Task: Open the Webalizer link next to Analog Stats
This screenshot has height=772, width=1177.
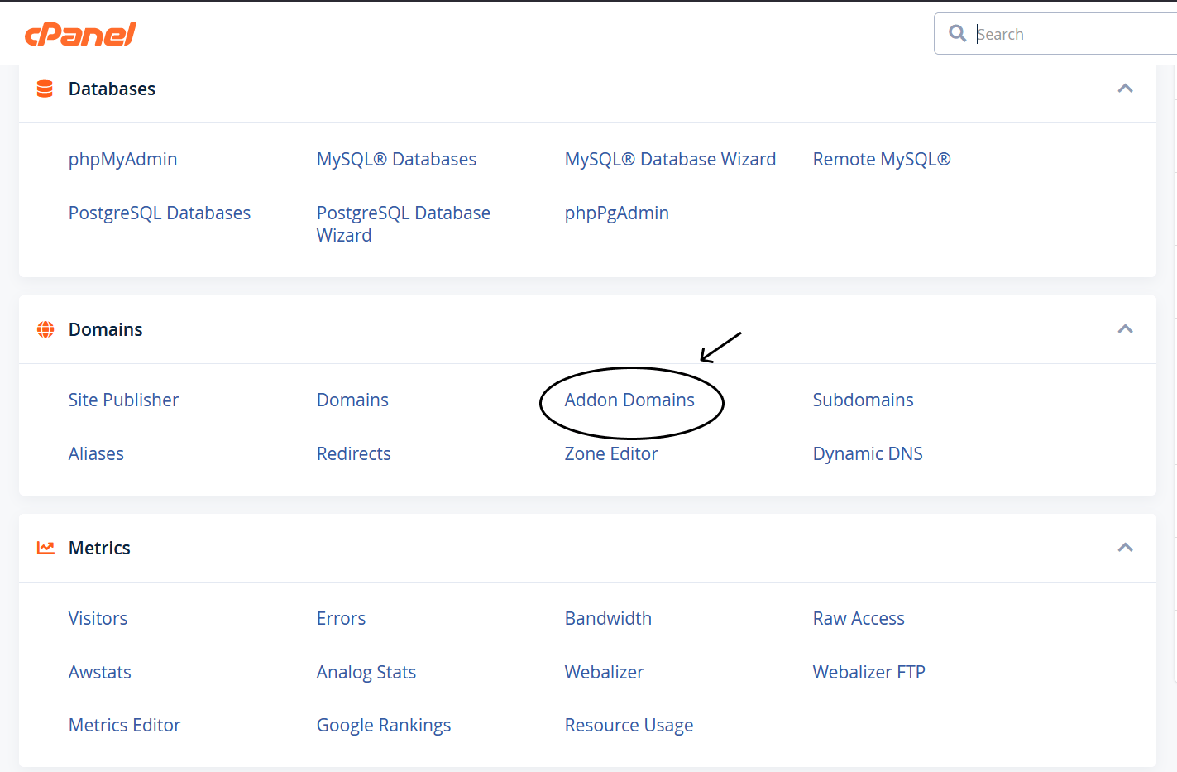Action: (604, 672)
